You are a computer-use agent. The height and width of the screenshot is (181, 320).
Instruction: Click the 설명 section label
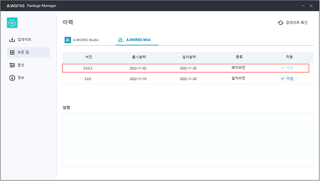tap(66, 107)
